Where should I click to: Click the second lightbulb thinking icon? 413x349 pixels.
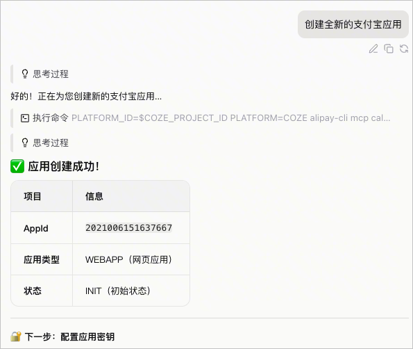(25, 143)
